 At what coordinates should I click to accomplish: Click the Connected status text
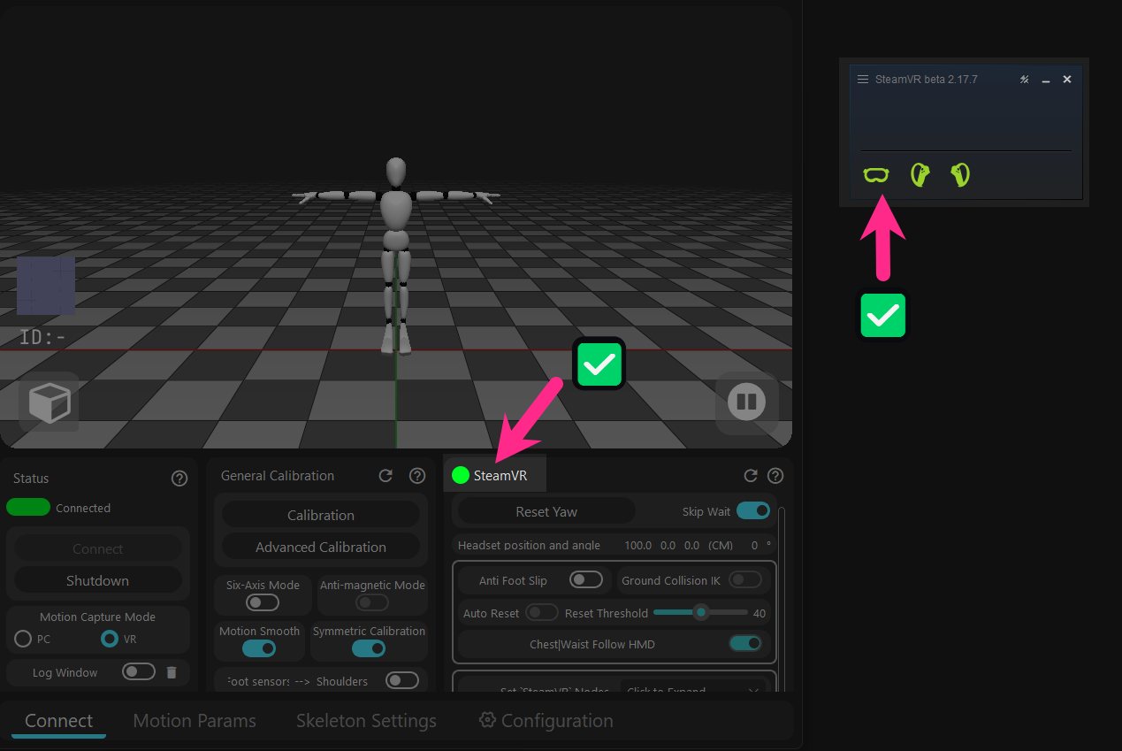pyautogui.click(x=83, y=508)
